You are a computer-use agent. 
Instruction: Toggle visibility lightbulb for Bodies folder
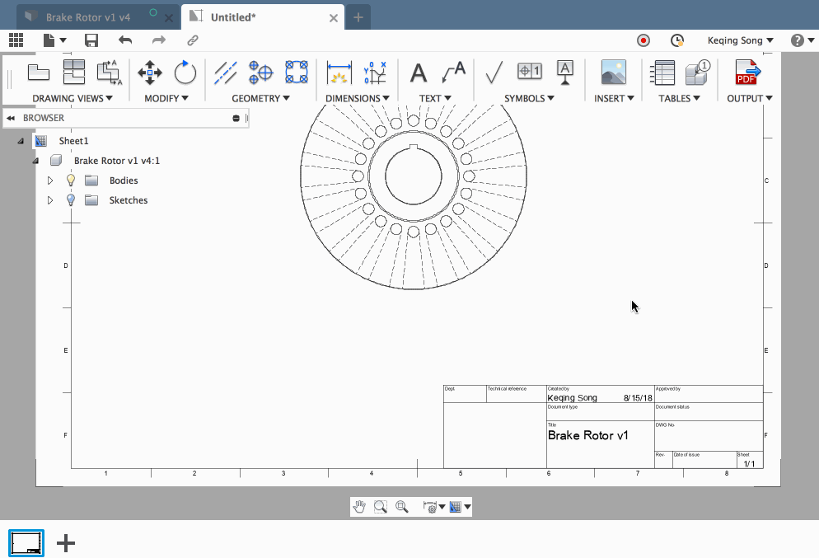[71, 181]
